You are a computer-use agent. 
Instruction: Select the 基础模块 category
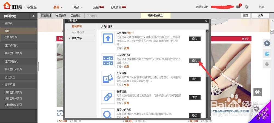[x=77, y=26]
